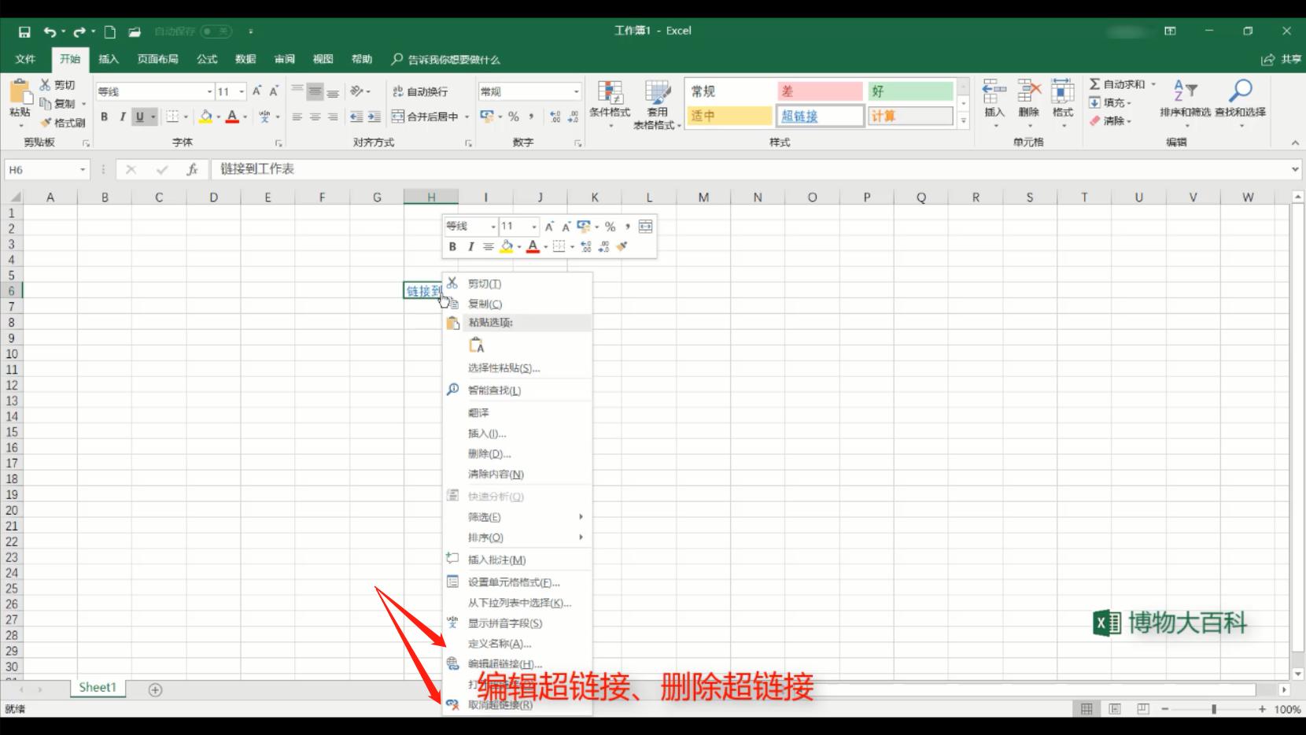Click AutoSum (自动求和) in the editing group
Viewport: 1306px width, 735px height.
coord(1117,84)
